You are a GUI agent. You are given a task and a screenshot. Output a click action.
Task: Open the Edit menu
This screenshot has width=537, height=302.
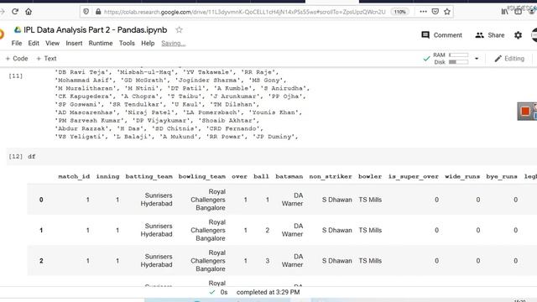(x=34, y=43)
